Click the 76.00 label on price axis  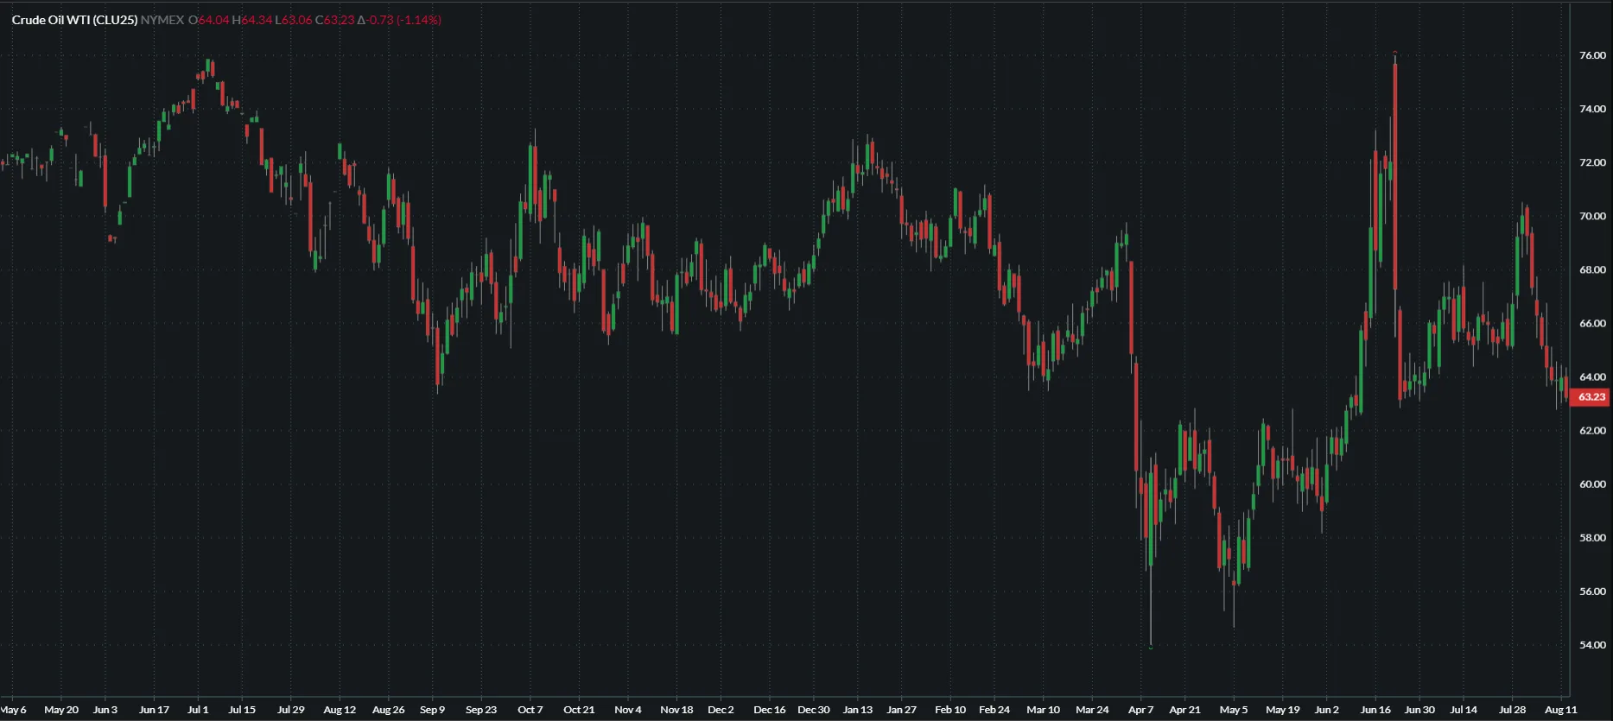coord(1591,55)
